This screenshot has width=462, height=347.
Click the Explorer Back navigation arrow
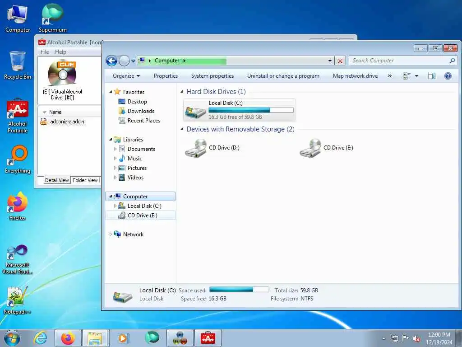click(112, 61)
